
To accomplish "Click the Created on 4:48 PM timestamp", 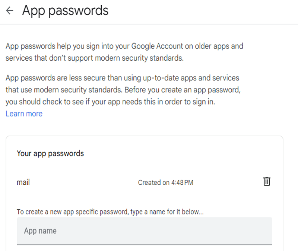I will [x=165, y=182].
